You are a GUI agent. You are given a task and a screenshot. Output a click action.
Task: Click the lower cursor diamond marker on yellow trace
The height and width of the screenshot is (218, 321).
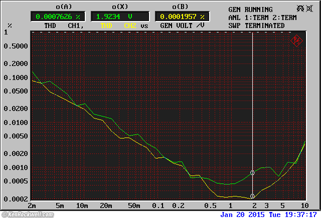pyautogui.click(x=252, y=196)
